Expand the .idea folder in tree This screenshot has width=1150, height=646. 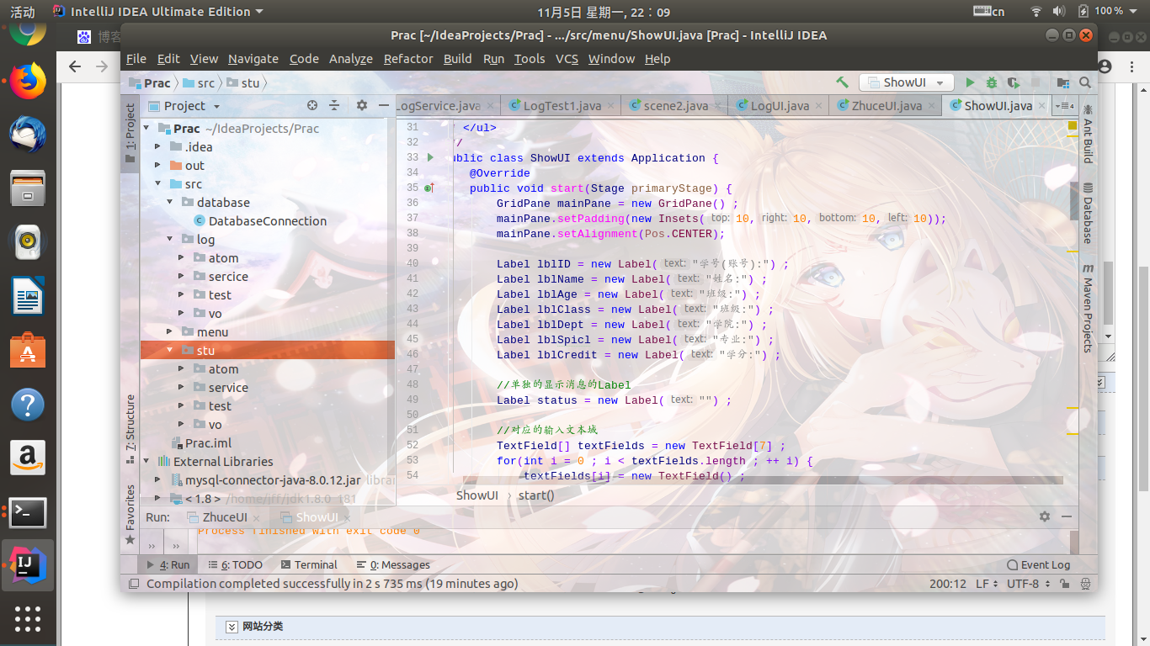[x=157, y=147]
